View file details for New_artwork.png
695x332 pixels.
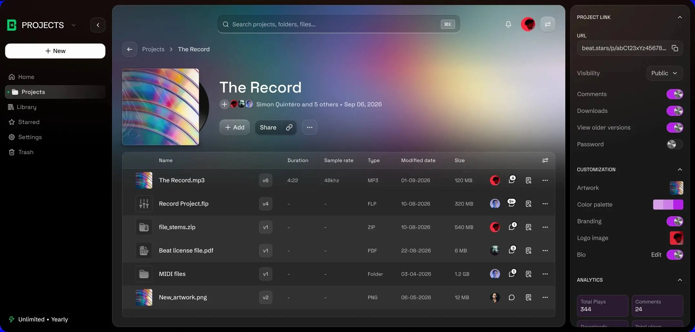(x=529, y=297)
